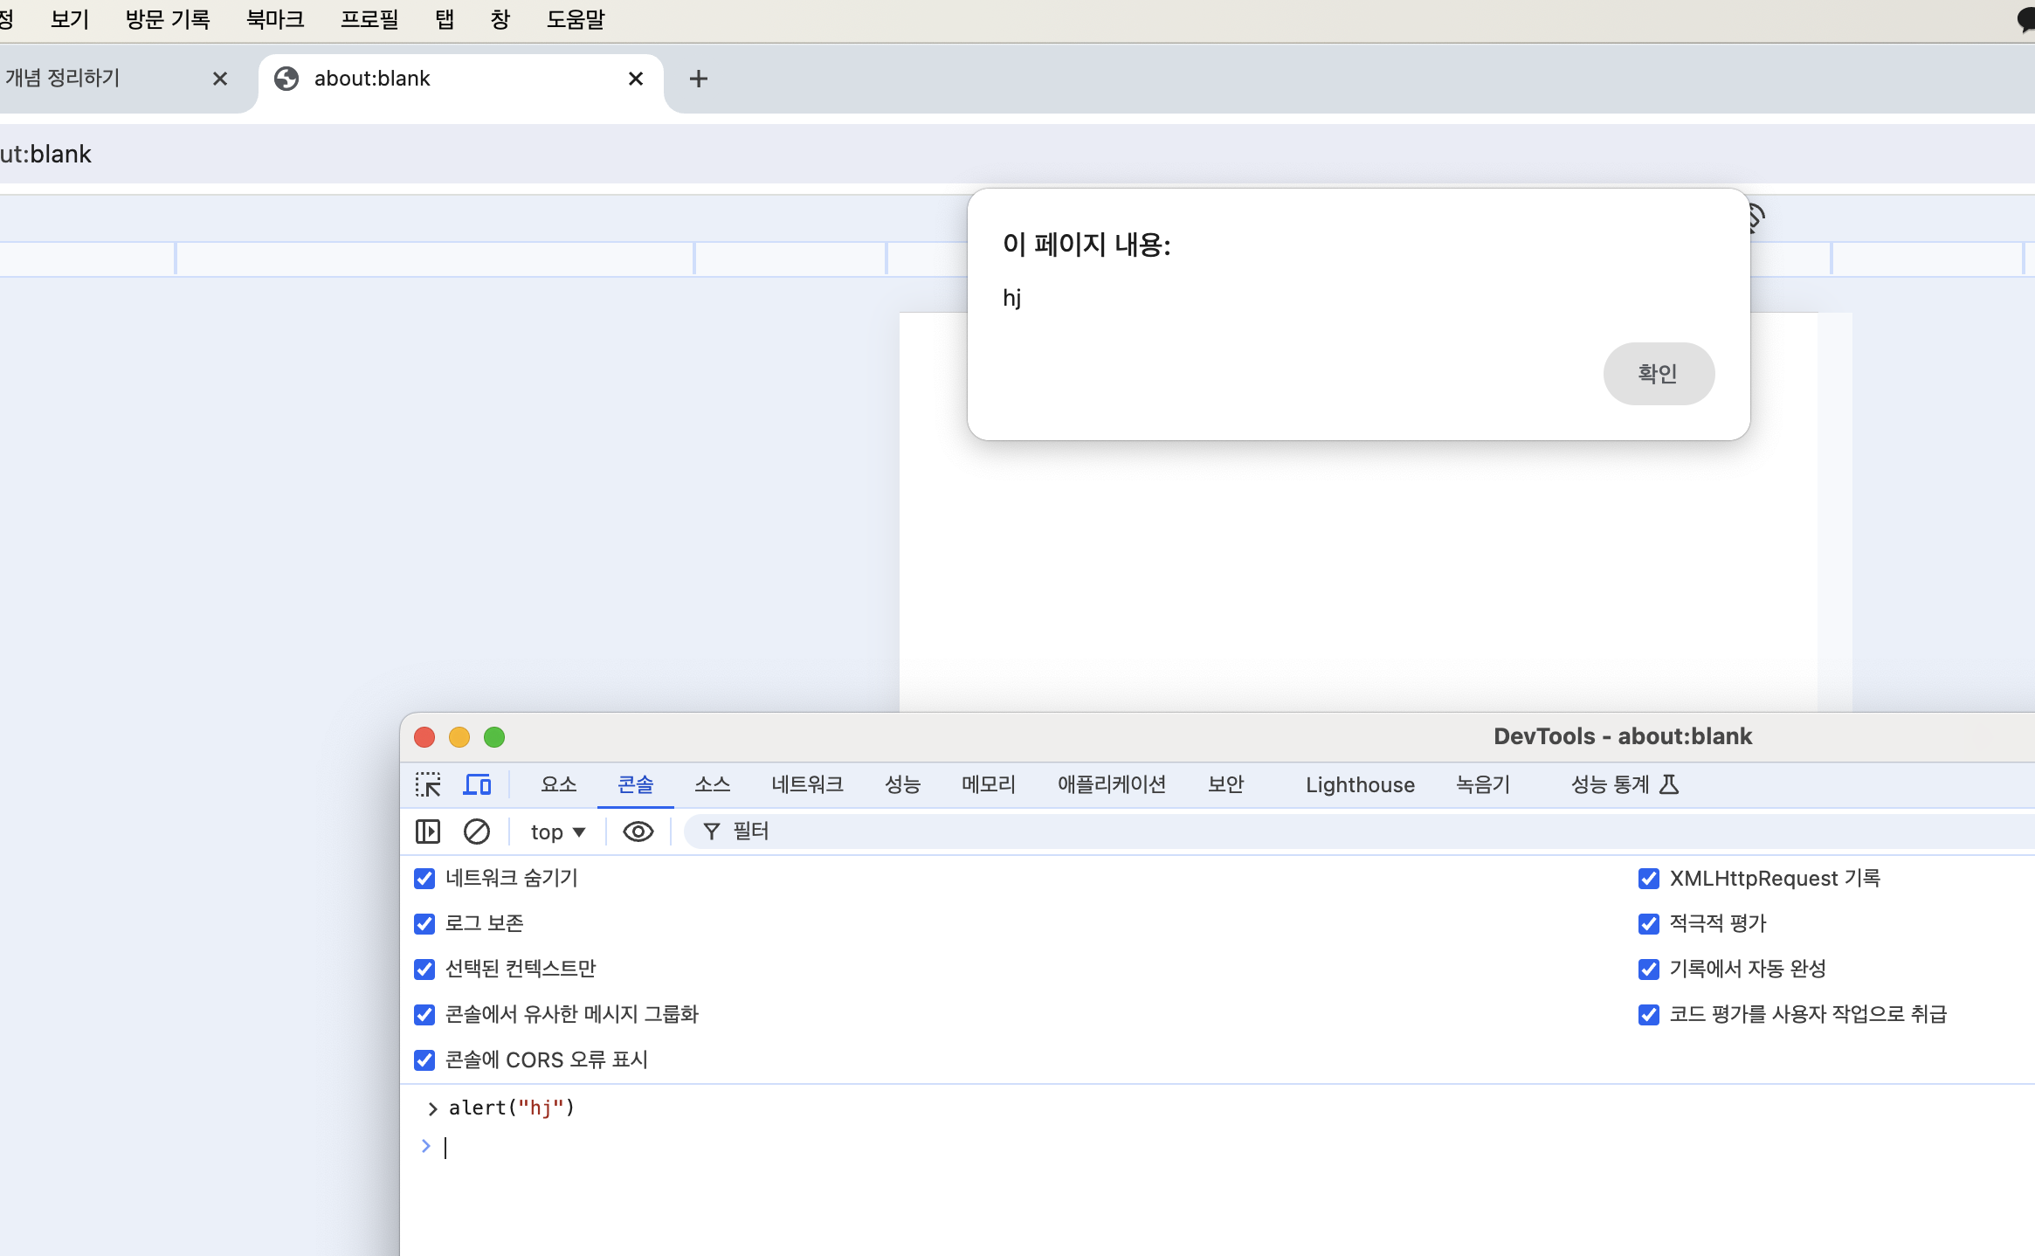Open the 성능 통계 tab
The width and height of the screenshot is (2035, 1256).
(x=1625, y=784)
